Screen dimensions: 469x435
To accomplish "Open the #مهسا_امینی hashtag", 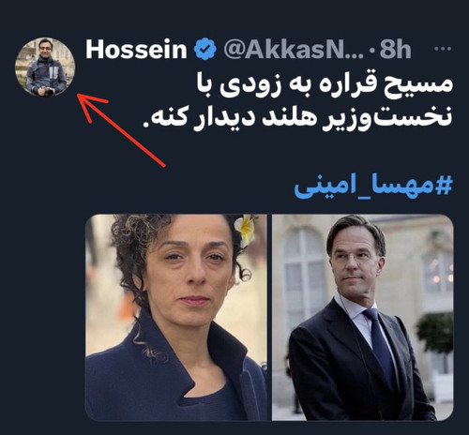I will point(373,187).
